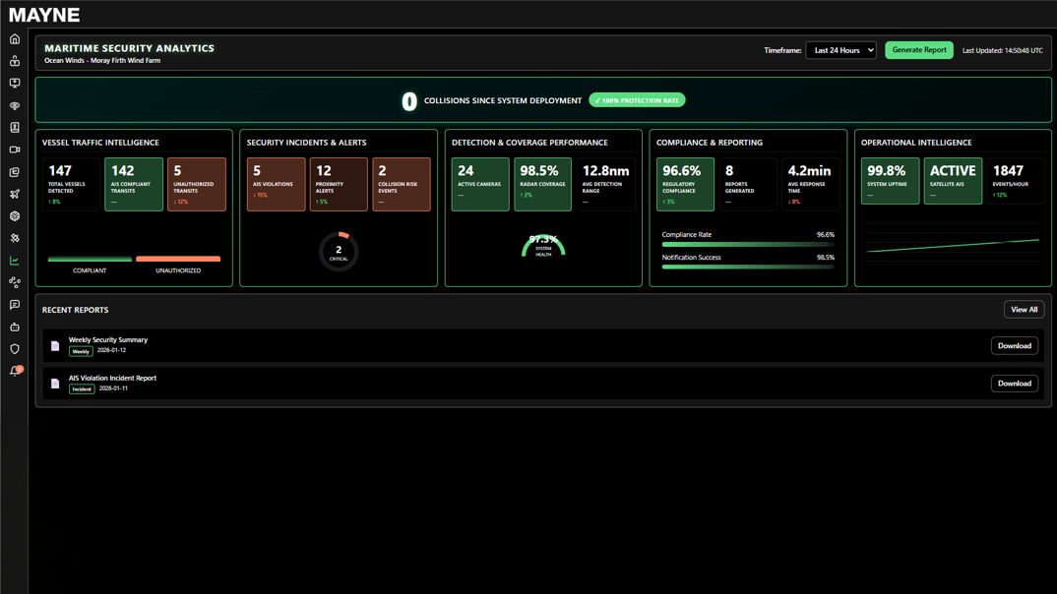This screenshot has height=594, width=1057.
Task: Select the bot assistant icon in sidebar
Action: click(x=14, y=327)
